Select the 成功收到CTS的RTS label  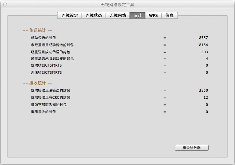click(x=46, y=65)
